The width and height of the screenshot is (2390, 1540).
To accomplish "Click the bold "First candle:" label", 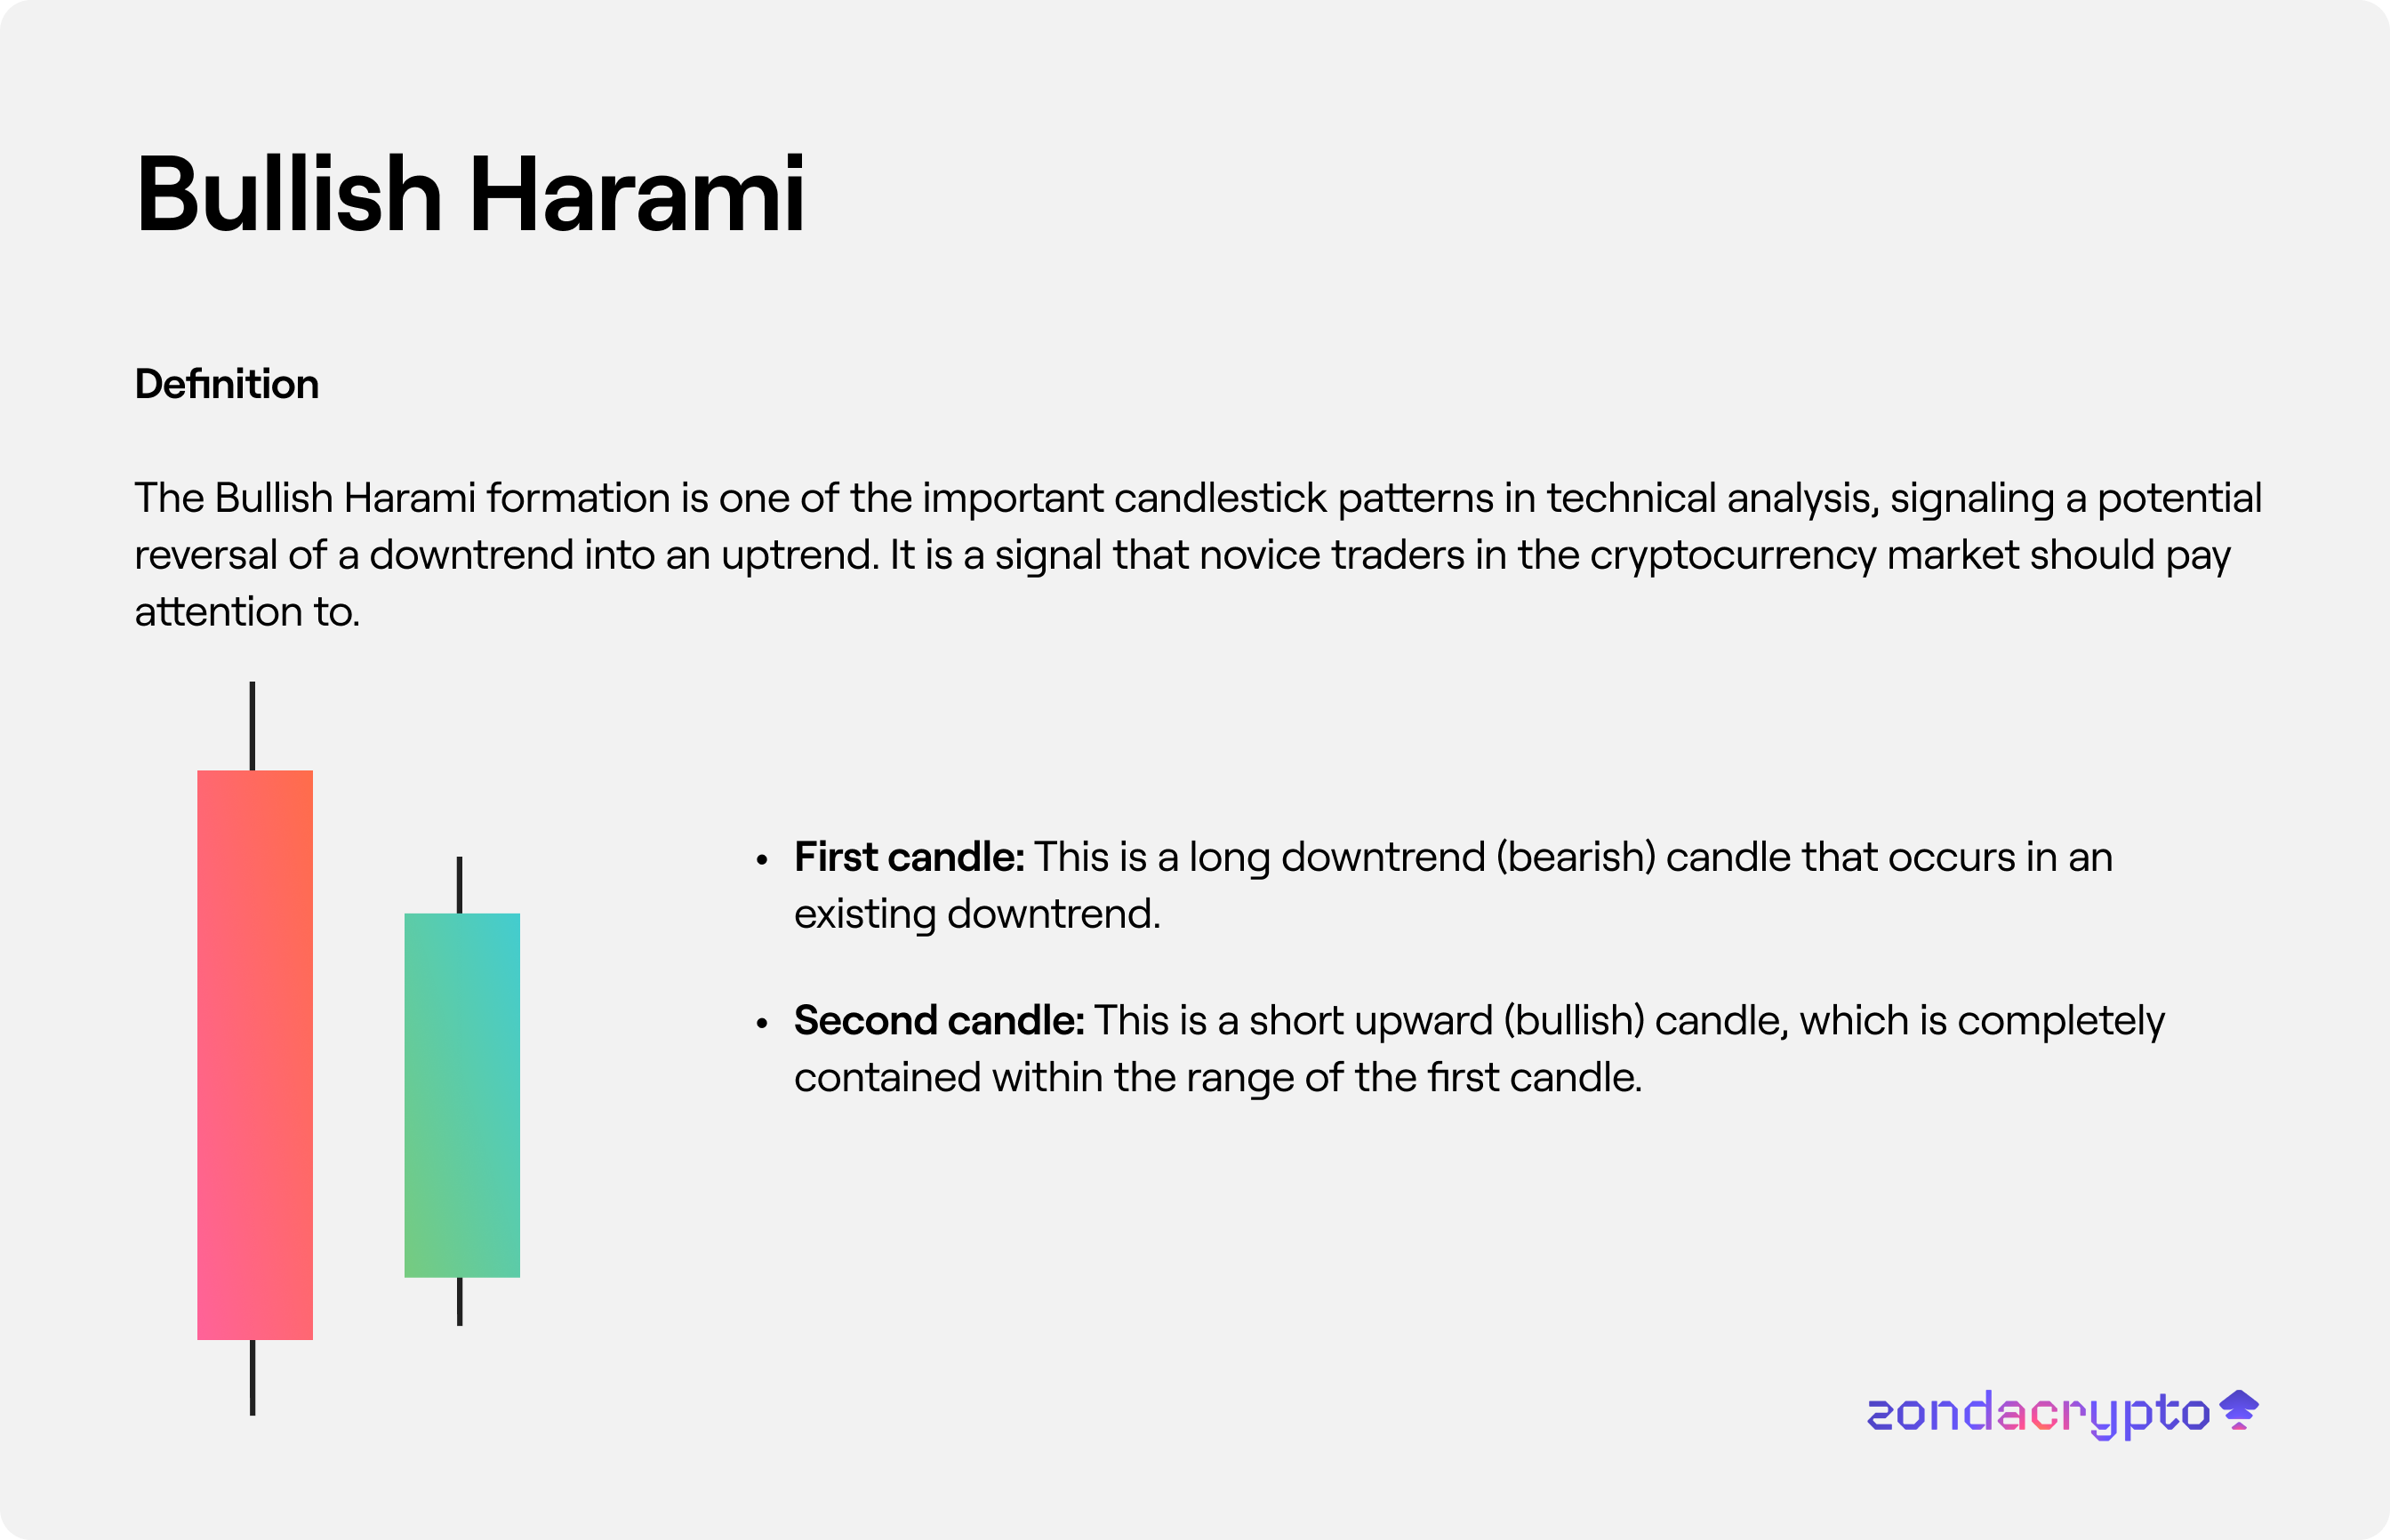I will [x=909, y=858].
